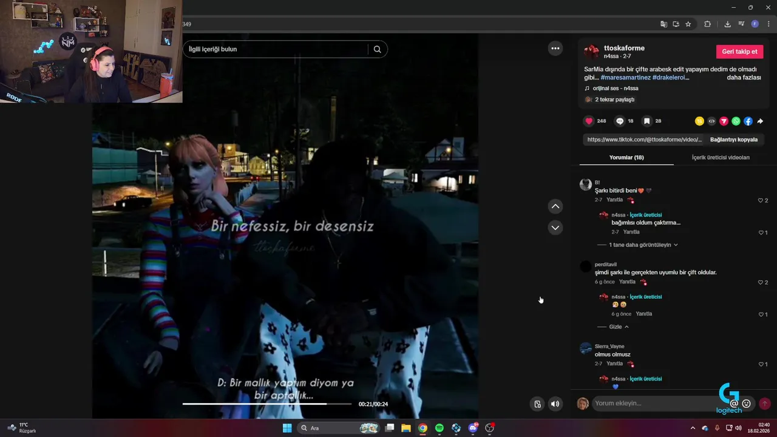This screenshot has width=777, height=437.
Task: View '2 tekrar paylaştı' reposts
Action: pos(614,100)
